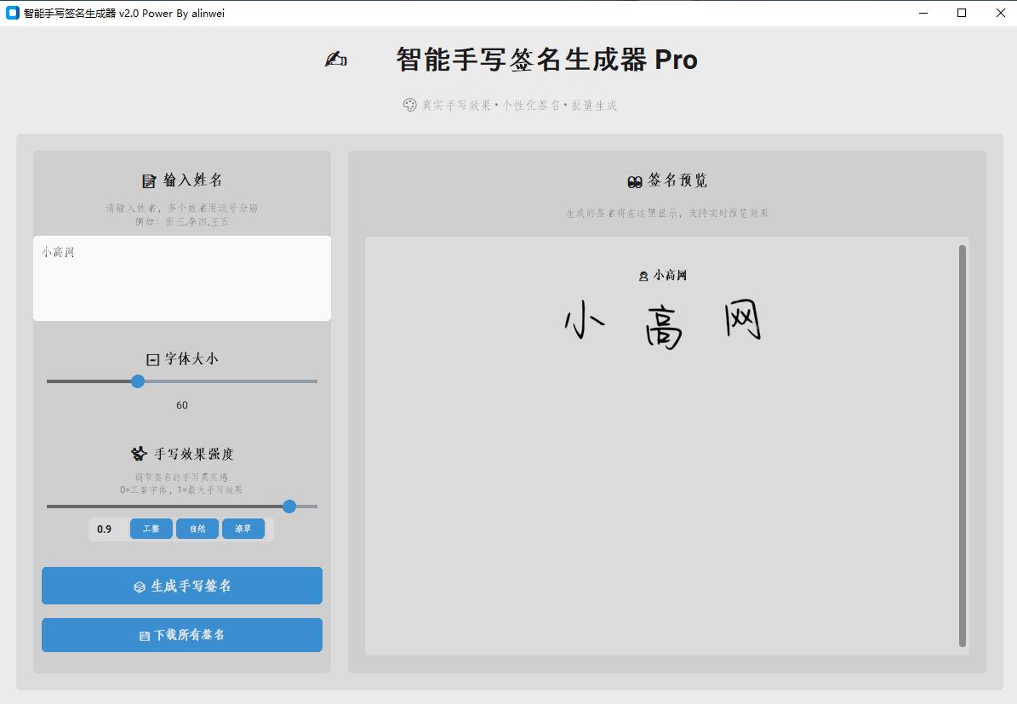Viewport: 1017px width, 704px height.
Task: Click the palette icon before the subtitle
Action: (x=409, y=105)
